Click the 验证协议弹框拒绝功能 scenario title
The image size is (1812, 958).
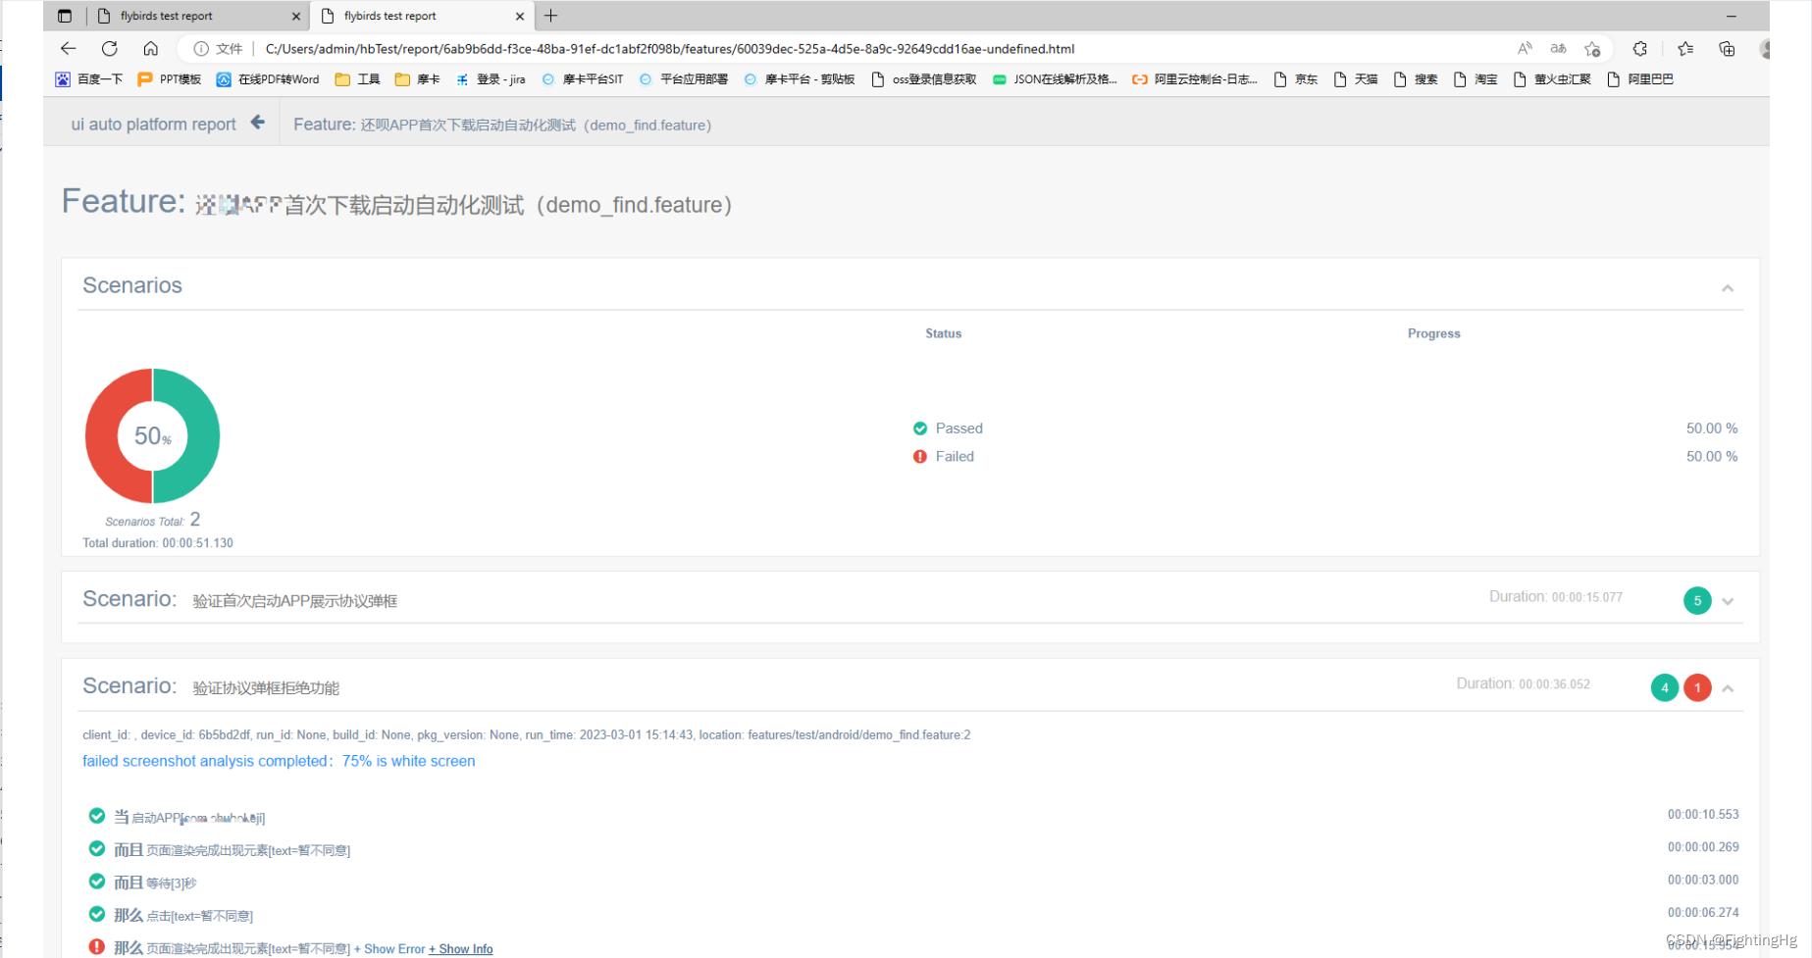(x=266, y=688)
